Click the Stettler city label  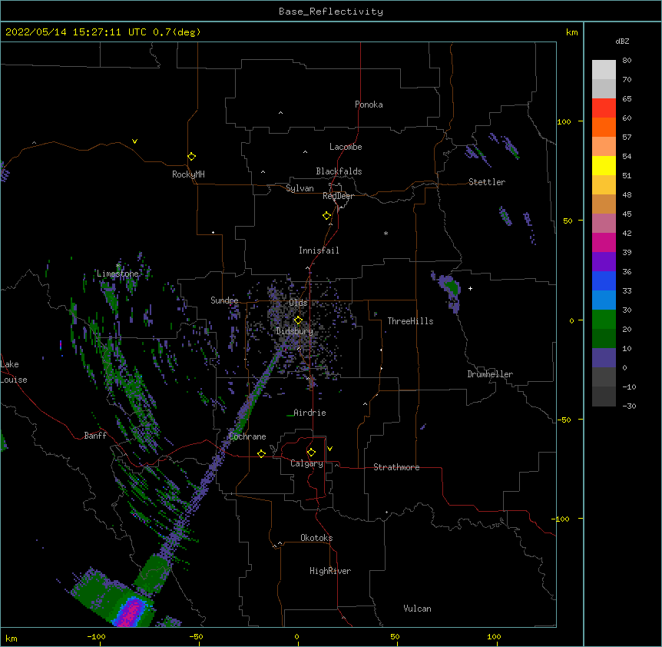coord(487,182)
